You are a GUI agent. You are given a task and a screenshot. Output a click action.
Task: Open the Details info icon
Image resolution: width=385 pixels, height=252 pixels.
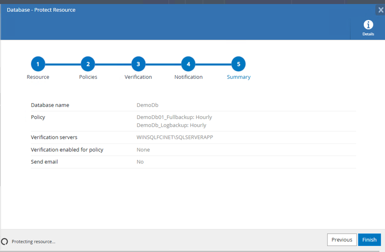tap(368, 25)
